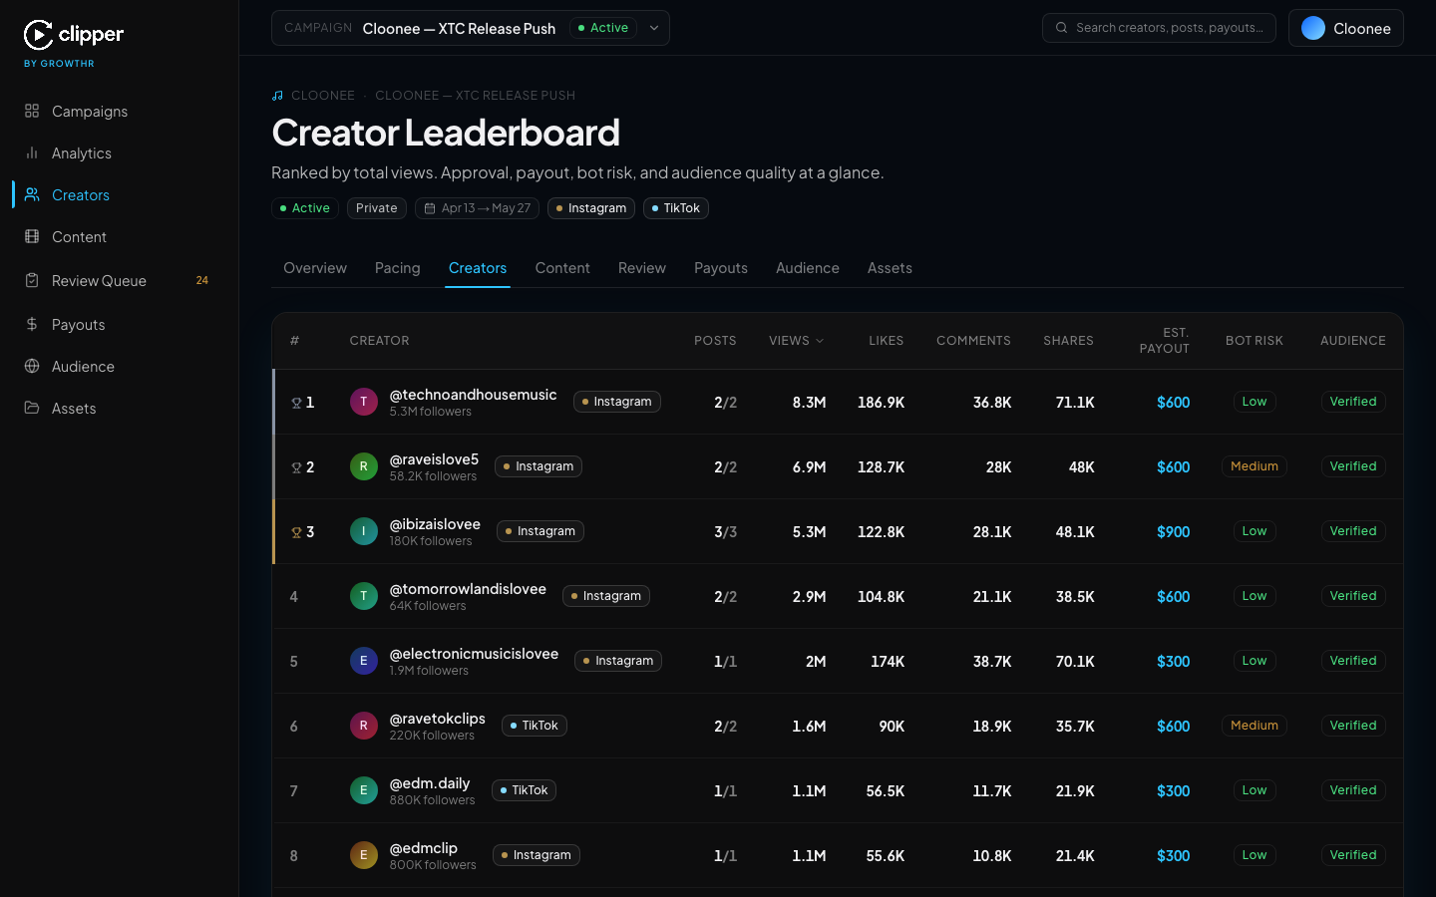Click the music note breadcrumb icon
The width and height of the screenshot is (1436, 897).
[277, 96]
